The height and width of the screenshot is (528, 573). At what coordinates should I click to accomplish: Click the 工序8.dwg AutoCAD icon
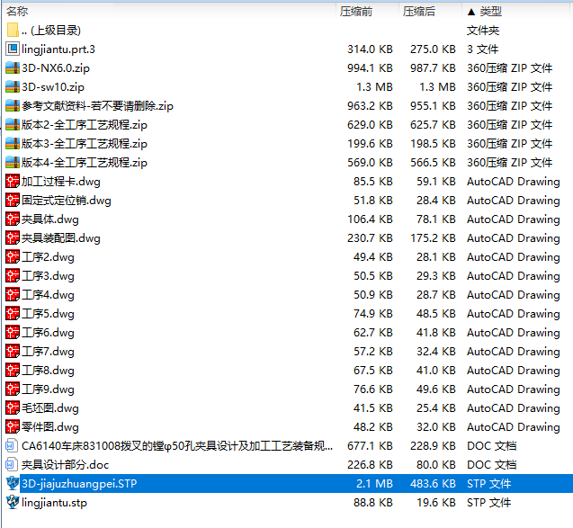tap(13, 371)
